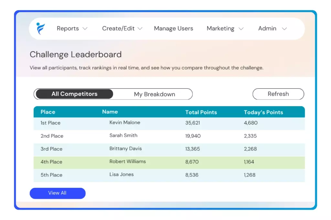Select the Manage Users menu item
The height and width of the screenshot is (220, 331).
173,28
